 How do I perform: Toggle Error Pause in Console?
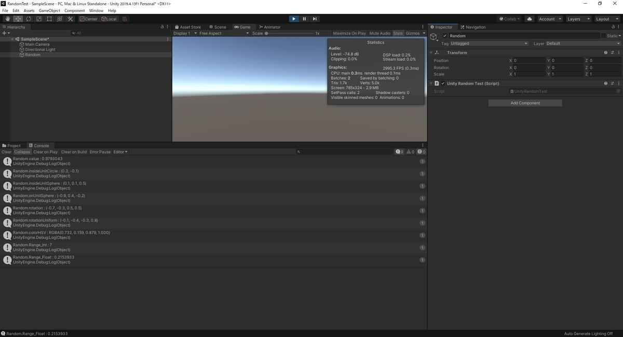coord(100,152)
